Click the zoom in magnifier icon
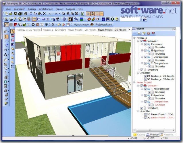This screenshot has width=183, height=143. 68,14
